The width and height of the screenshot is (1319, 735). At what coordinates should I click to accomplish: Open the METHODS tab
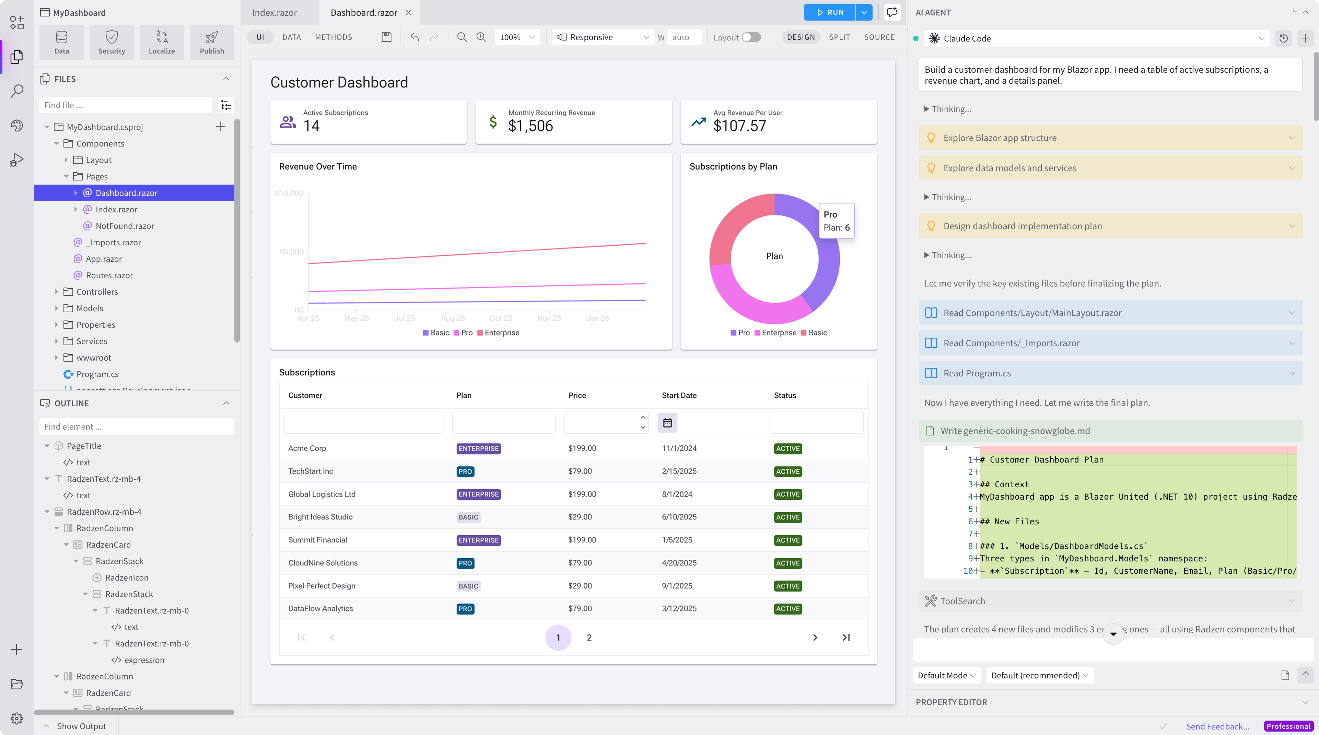tap(333, 37)
